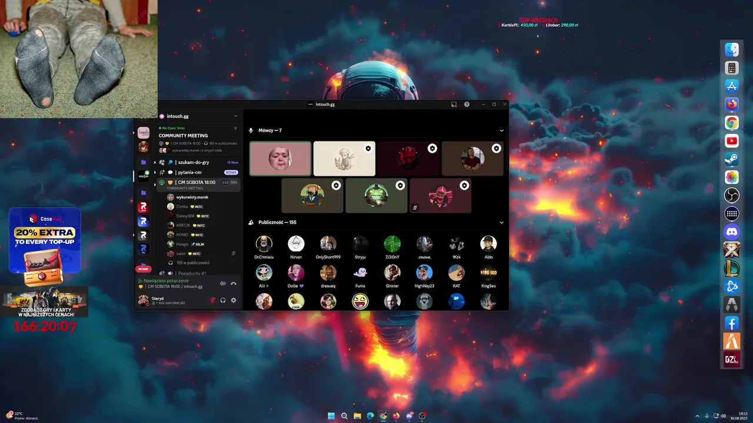753x423 pixels.
Task: Launch Steam from the side dock
Action: coord(732,159)
